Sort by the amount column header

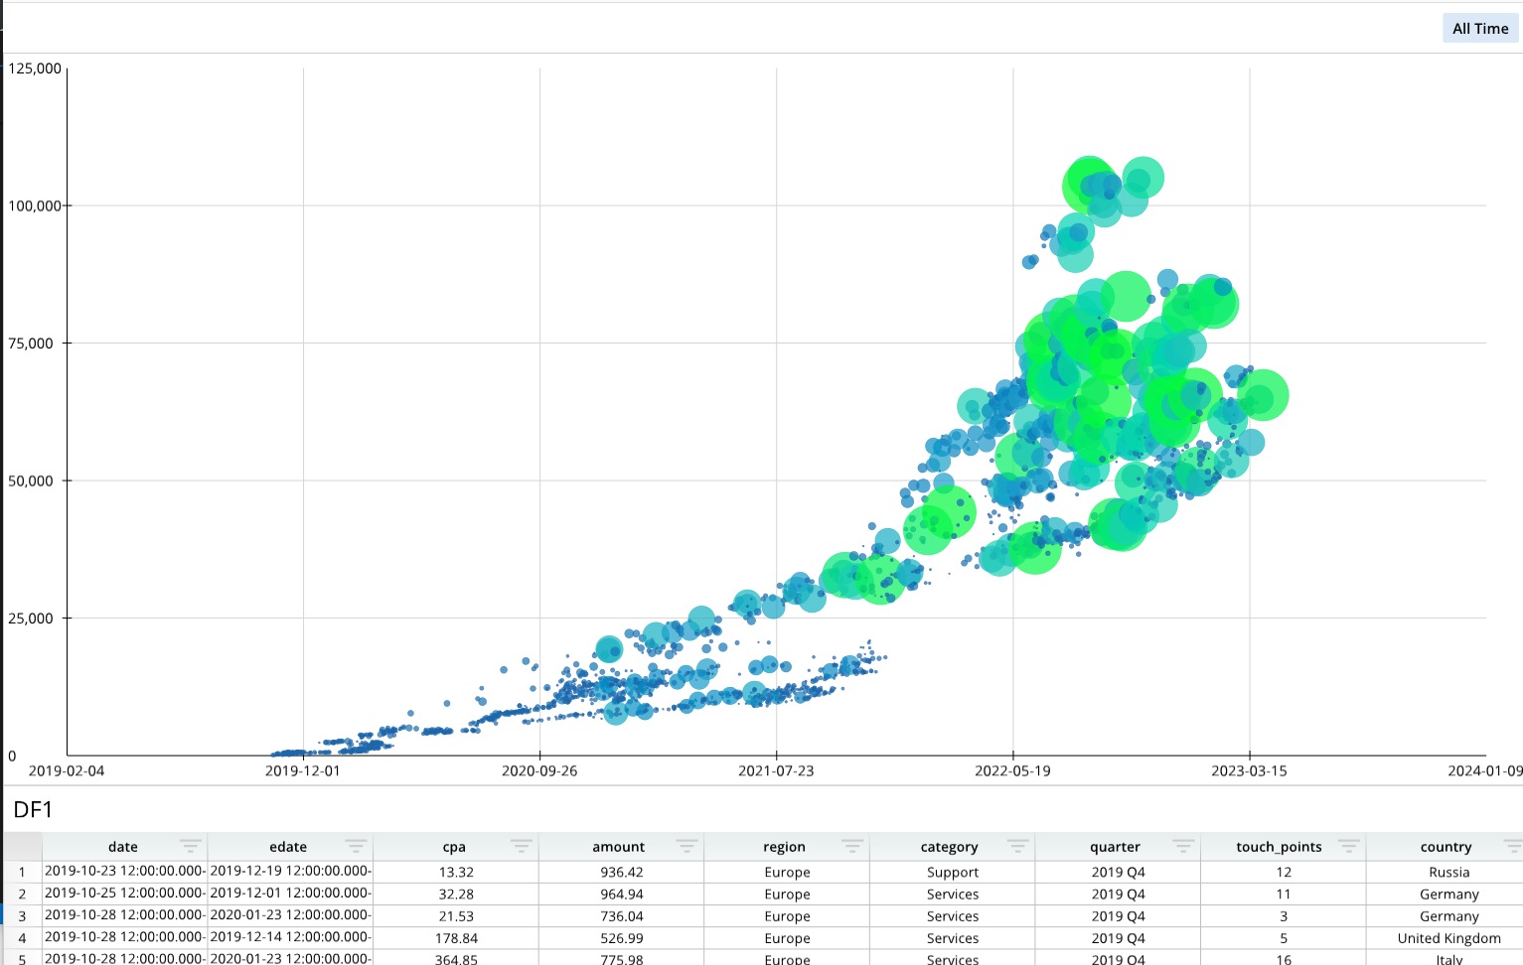619,847
